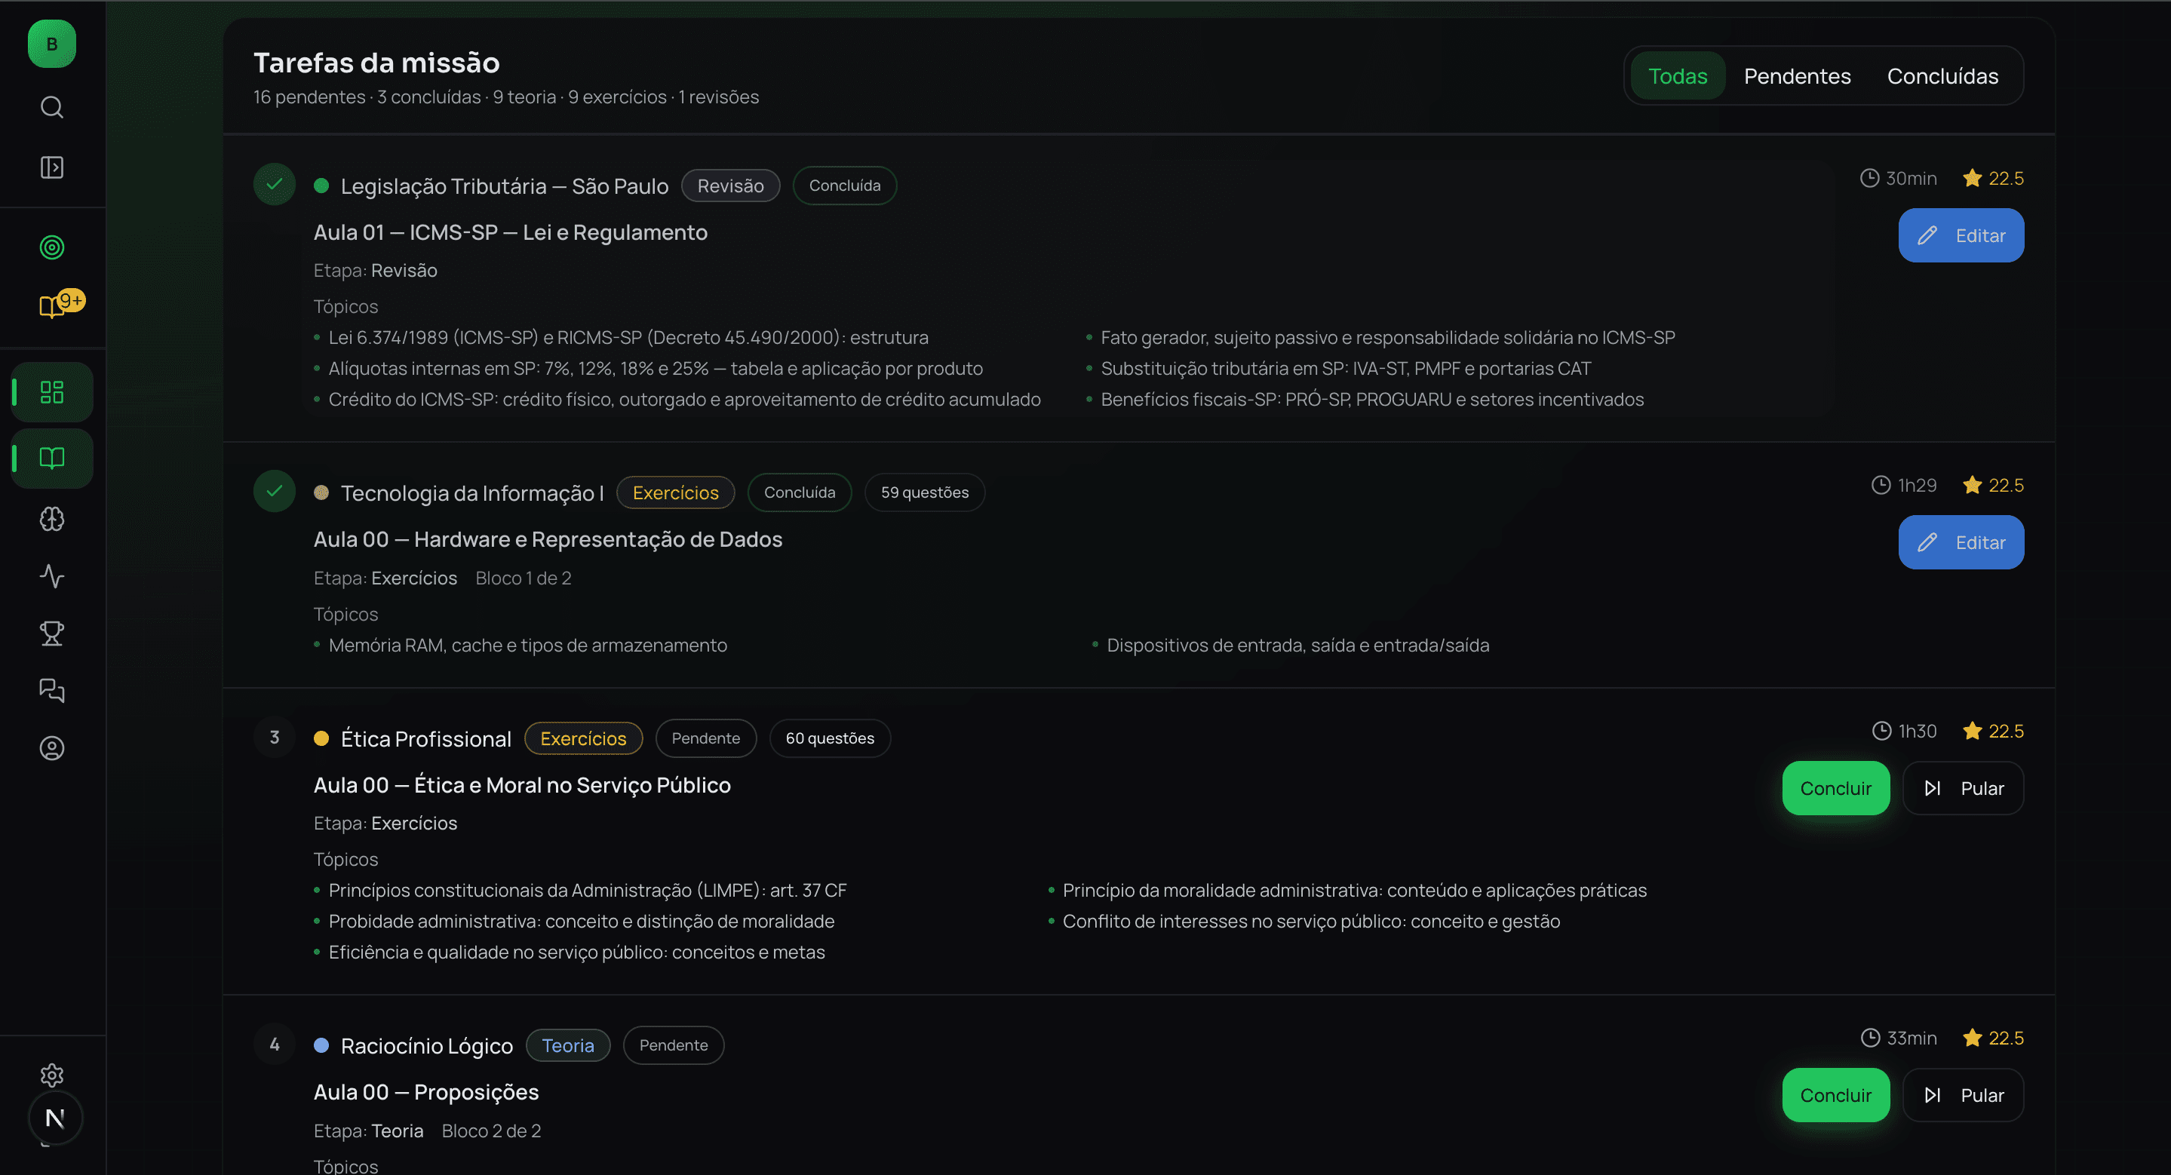Viewport: 2171px width, 1175px height.
Task: Click Exercícios tag on Ética Profissional
Action: point(583,738)
